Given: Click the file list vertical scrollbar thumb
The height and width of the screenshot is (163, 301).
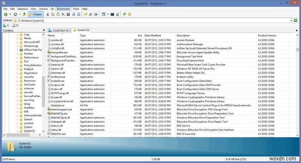Looking at the screenshot, I should 298,50.
